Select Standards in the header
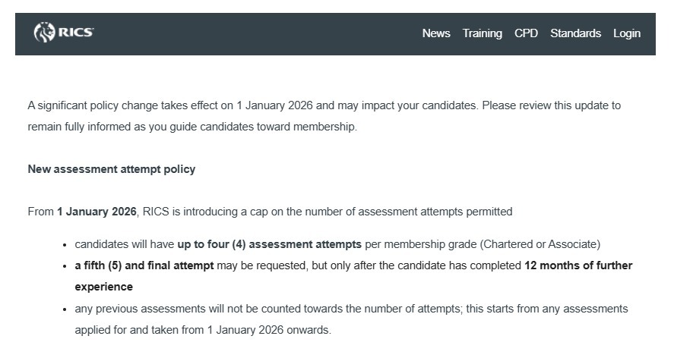This screenshot has width=674, height=358. (x=575, y=33)
